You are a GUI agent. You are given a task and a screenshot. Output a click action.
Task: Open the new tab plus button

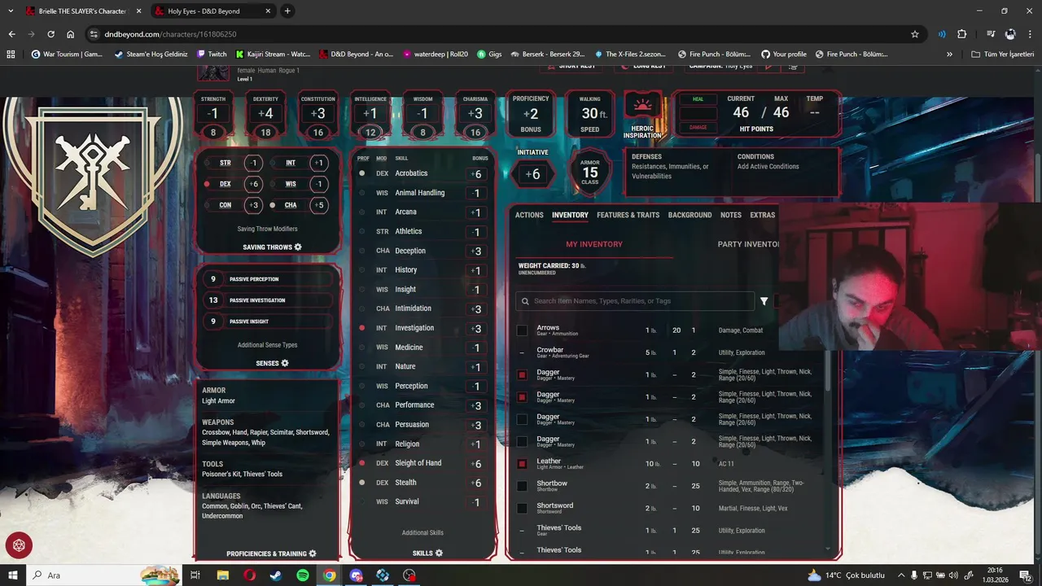click(287, 11)
